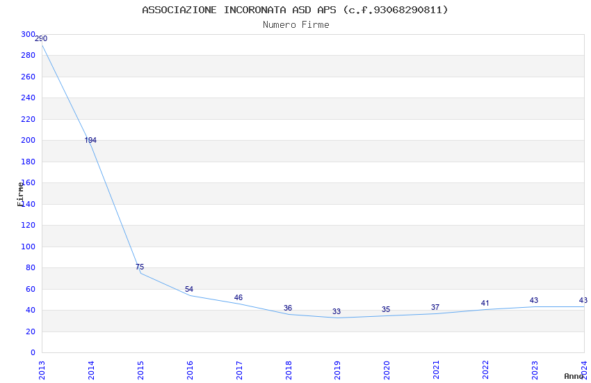
Task: Click the data label 290 for 2013
Action: point(41,38)
